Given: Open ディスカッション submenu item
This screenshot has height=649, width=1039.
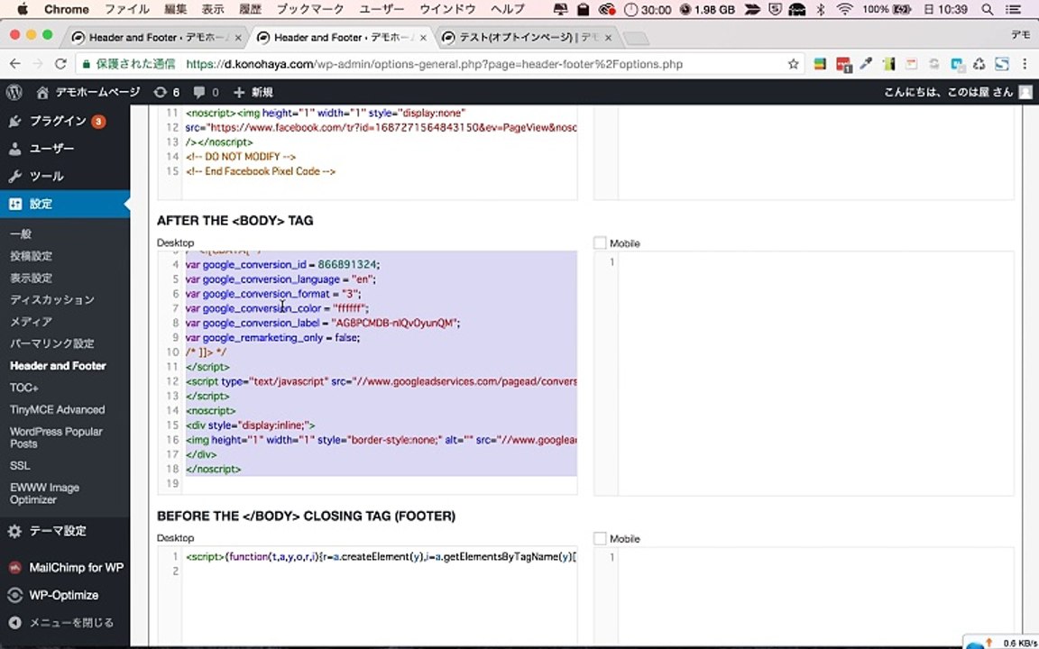Looking at the screenshot, I should tap(51, 299).
